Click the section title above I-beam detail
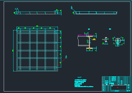 [89, 29]
